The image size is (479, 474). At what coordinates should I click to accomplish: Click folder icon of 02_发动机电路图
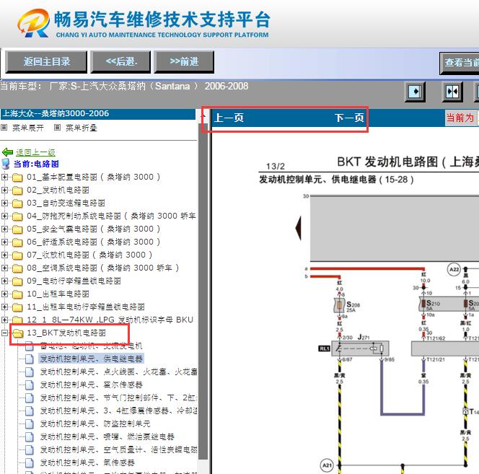pyautogui.click(x=17, y=190)
